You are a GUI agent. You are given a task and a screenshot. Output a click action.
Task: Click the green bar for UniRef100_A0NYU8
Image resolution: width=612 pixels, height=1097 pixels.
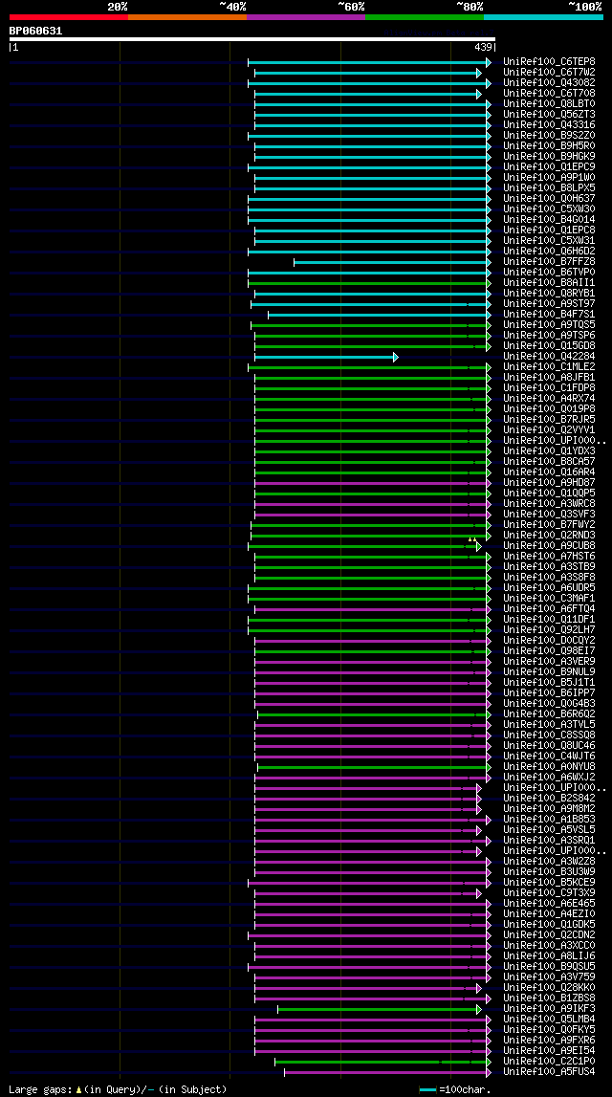click(x=375, y=767)
